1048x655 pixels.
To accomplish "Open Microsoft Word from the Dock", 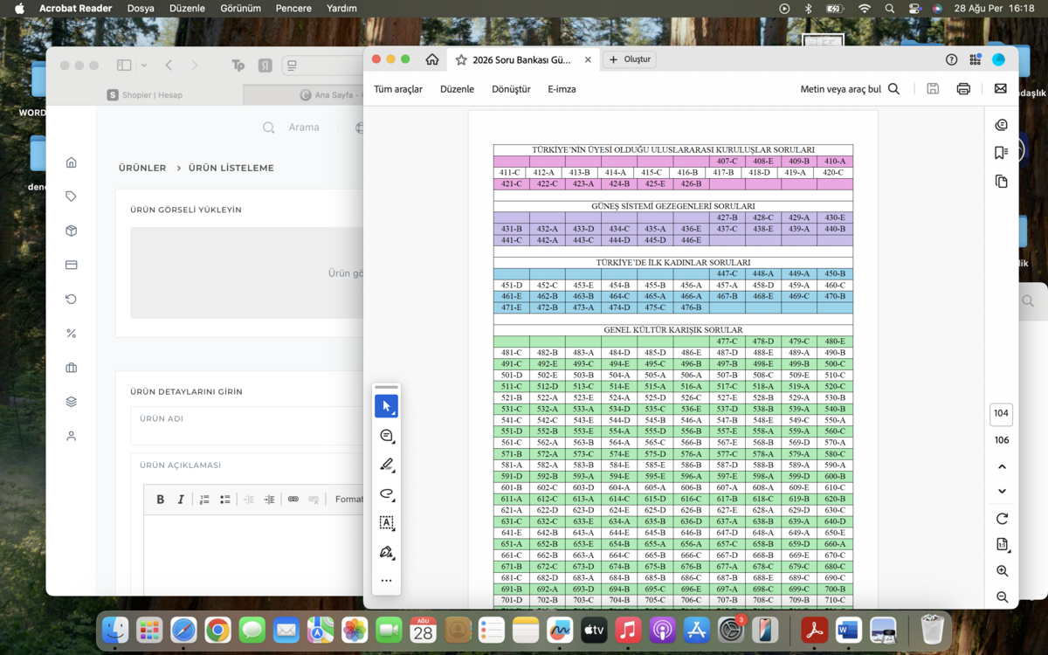I will (848, 629).
